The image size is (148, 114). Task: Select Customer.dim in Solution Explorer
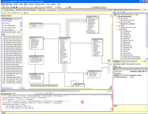pyautogui.click(x=127, y=35)
